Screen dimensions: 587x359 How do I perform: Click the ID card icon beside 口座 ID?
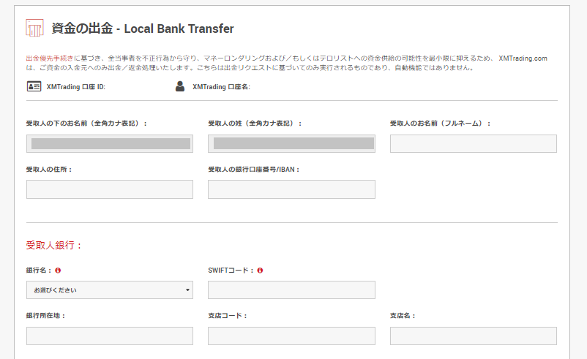click(34, 86)
